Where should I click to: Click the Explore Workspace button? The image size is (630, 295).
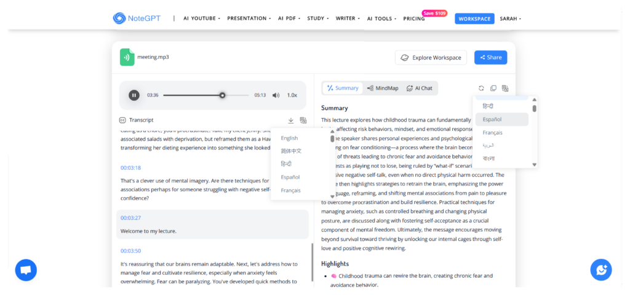[x=431, y=57]
